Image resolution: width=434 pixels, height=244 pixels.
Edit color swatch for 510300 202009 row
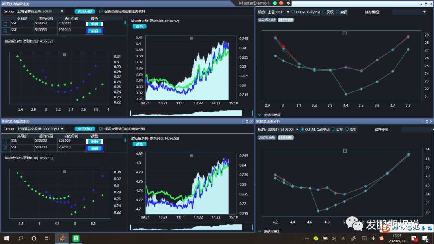coord(94,142)
